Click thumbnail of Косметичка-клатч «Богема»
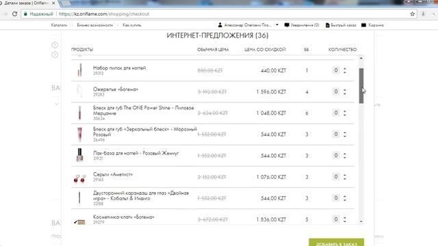 79,221
